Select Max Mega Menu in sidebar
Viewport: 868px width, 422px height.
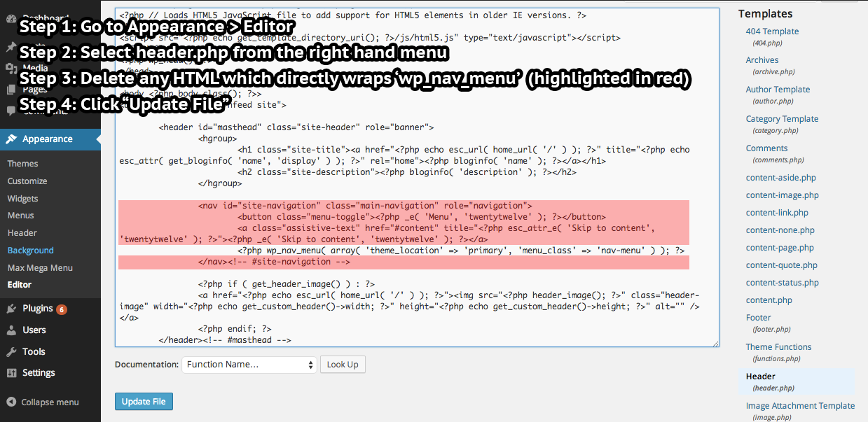40,268
